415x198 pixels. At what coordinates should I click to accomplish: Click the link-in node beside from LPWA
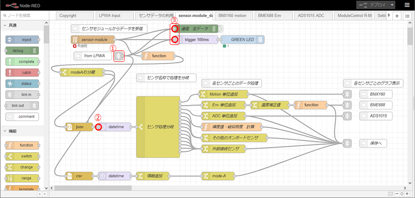pyautogui.click(x=119, y=56)
